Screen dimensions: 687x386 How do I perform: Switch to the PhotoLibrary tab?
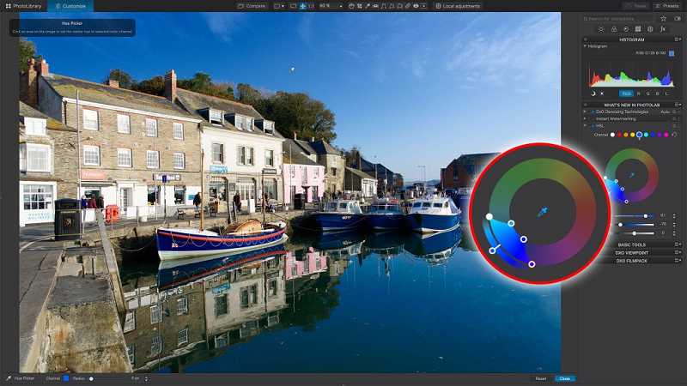[x=26, y=6]
